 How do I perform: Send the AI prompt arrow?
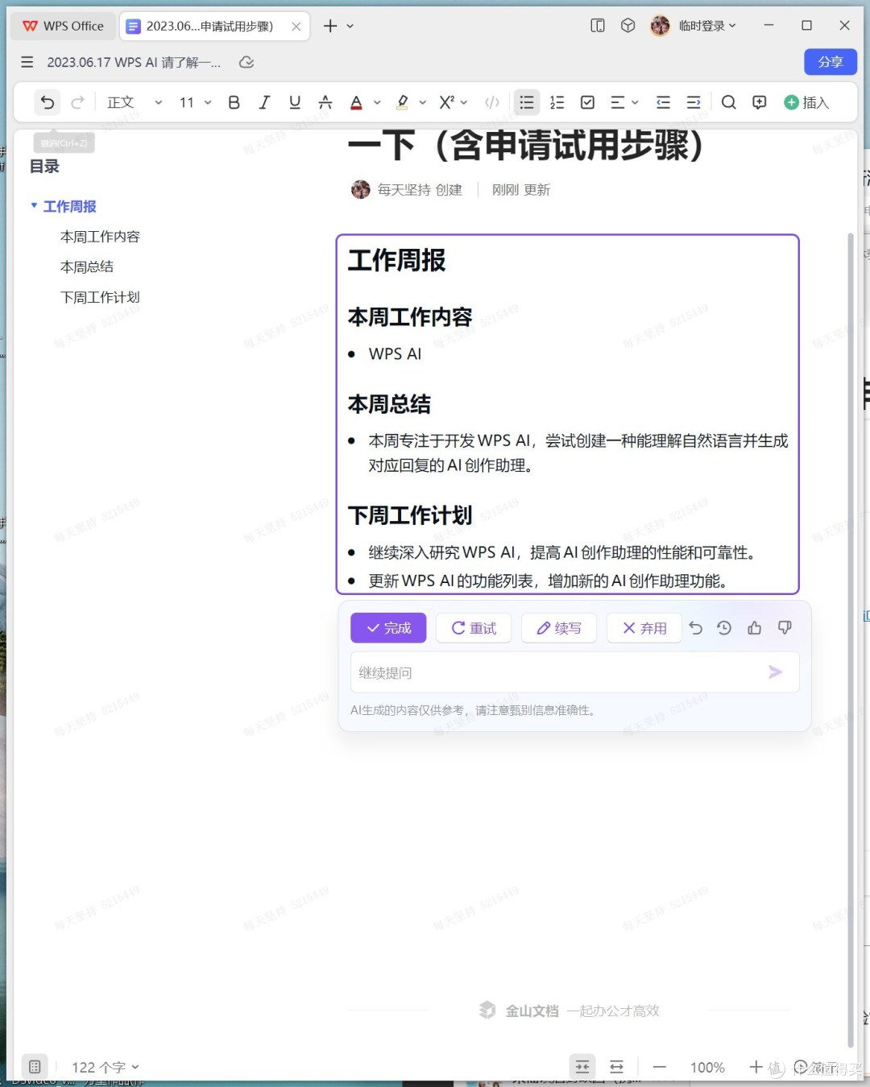coord(776,672)
